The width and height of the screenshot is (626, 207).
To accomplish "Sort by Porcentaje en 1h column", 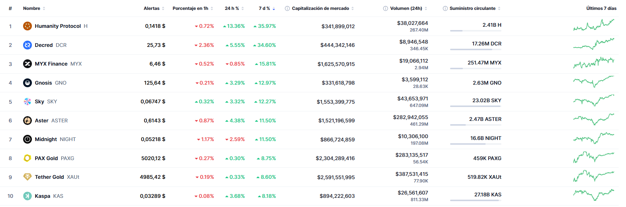I will [190, 8].
